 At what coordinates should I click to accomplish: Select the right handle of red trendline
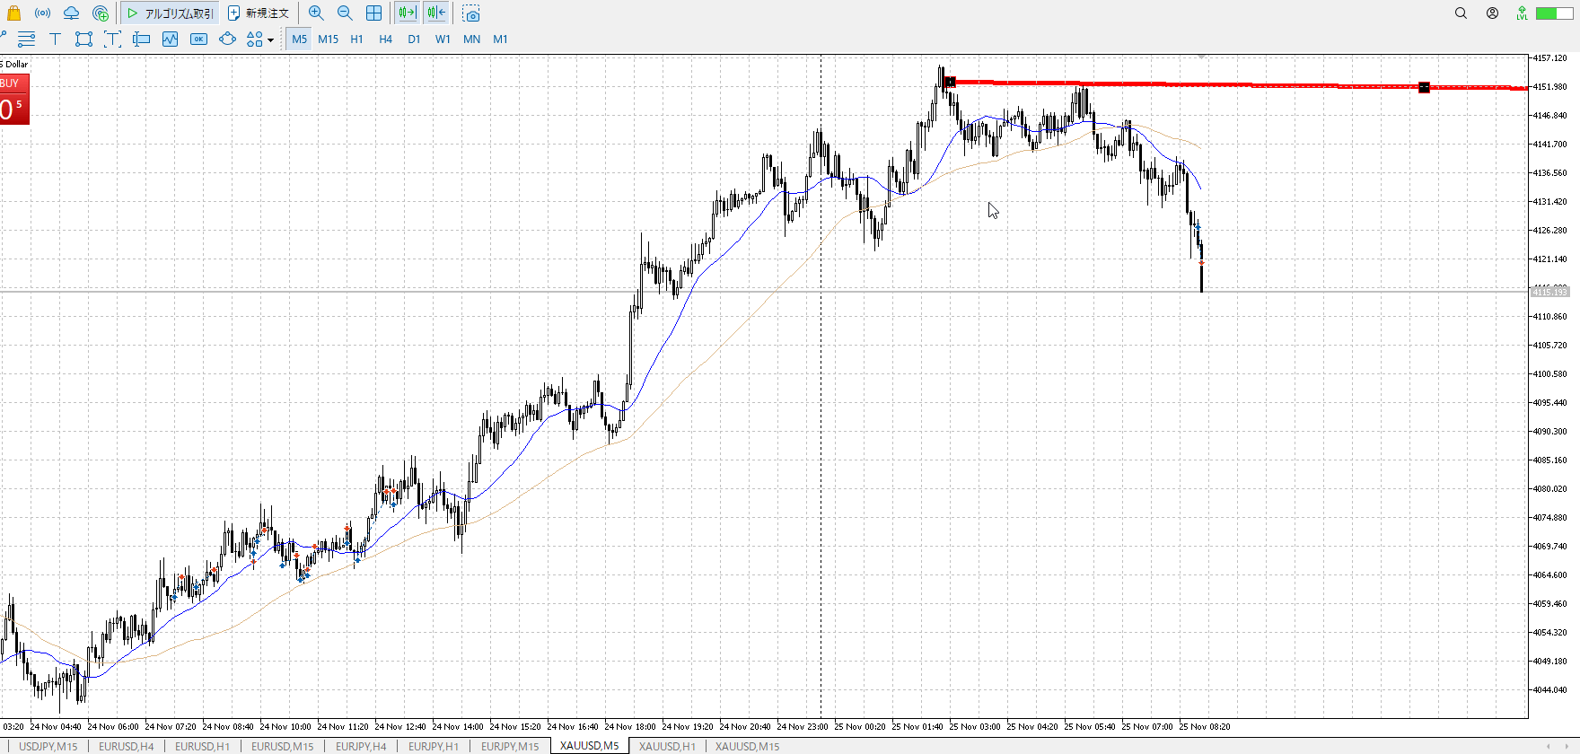(1424, 87)
